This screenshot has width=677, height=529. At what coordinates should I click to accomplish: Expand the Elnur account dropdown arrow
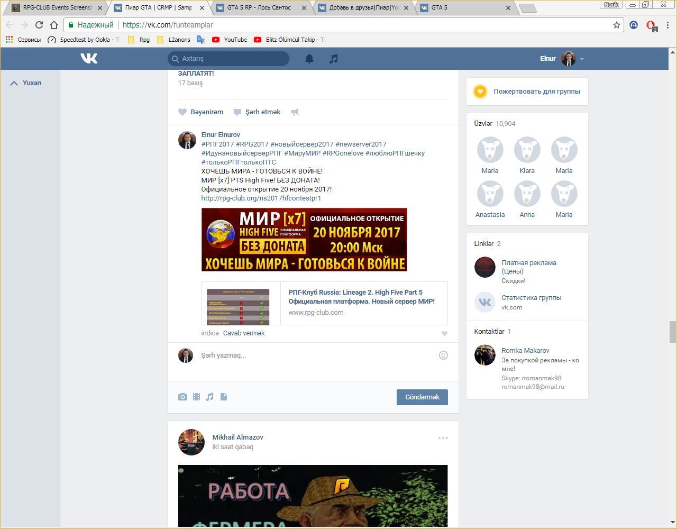point(581,59)
